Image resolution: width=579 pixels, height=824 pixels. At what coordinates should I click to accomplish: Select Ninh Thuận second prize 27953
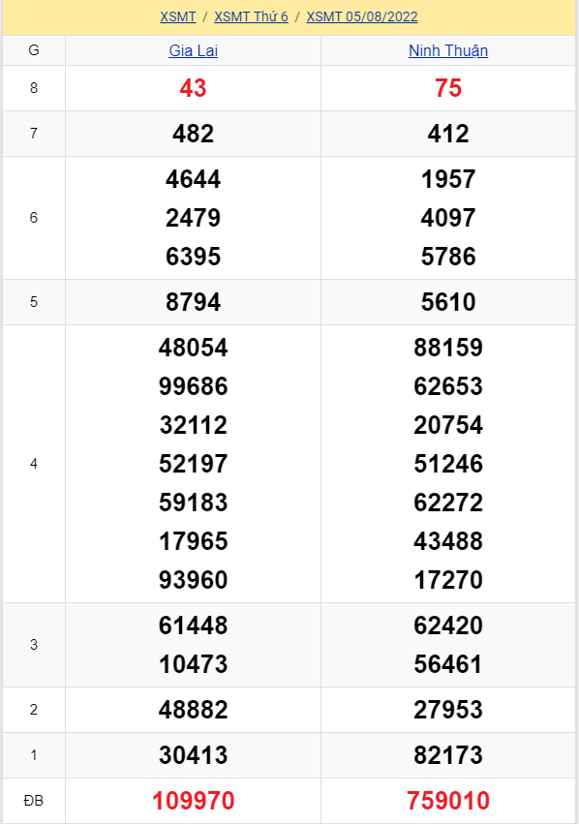448,710
